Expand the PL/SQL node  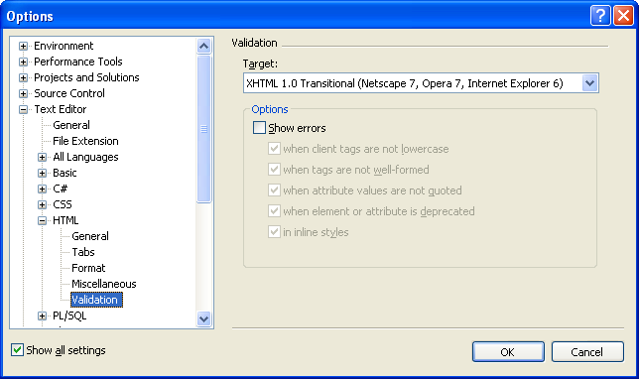[x=42, y=316]
